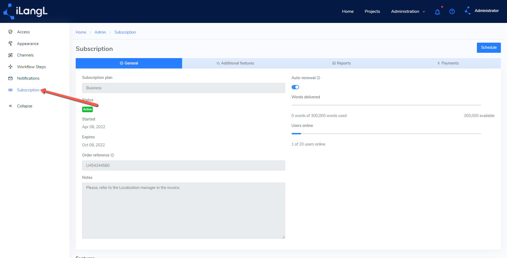
Task: Click the Appearance paint roller icon
Action: click(10, 43)
